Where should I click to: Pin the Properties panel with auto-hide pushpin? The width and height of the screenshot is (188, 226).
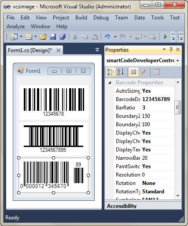coord(171,49)
